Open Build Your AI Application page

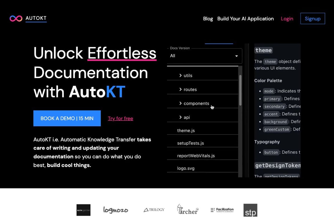pos(245,19)
